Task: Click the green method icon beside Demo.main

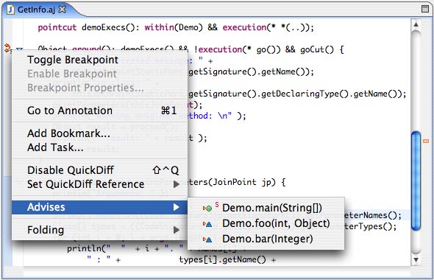Action: point(207,209)
